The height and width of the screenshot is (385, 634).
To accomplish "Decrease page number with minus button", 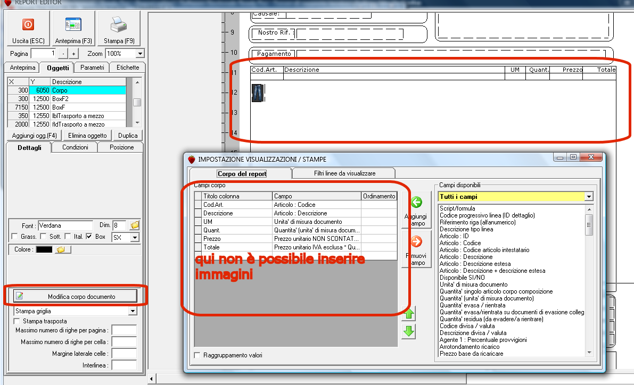I will 63,54.
